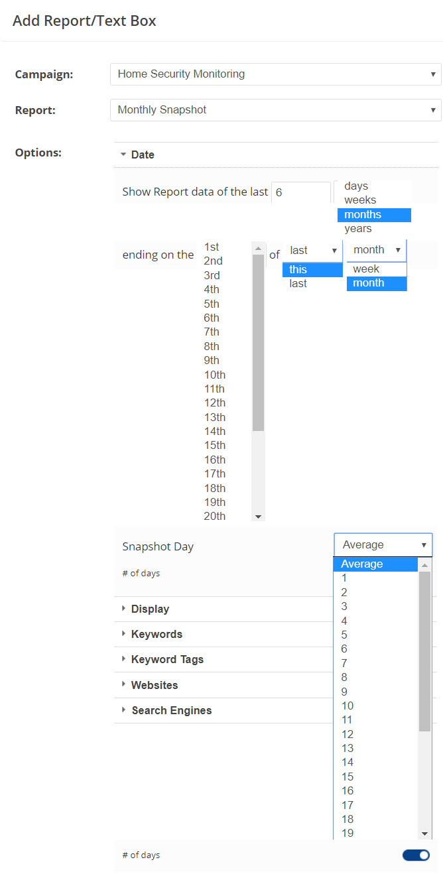Click Snapshot Day list scroll-down arrow
The image size is (443, 874).
tap(424, 834)
